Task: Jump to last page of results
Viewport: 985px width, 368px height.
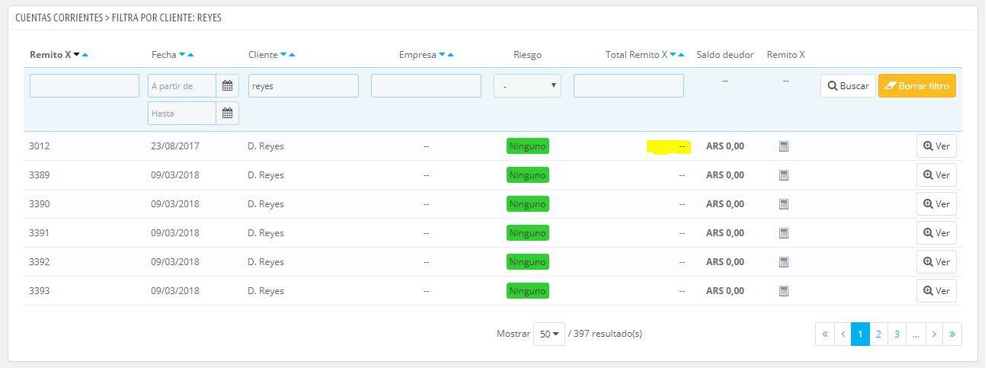Action: [x=952, y=334]
